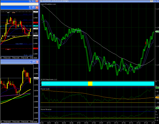The image size is (159, 124).
Task: Click the green up arrow signal on candlestick chart
Action: pyautogui.click(x=28, y=37)
